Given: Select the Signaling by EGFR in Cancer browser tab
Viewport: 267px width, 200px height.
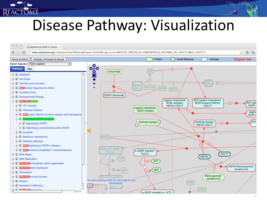Looking at the screenshot, I should [43, 47].
